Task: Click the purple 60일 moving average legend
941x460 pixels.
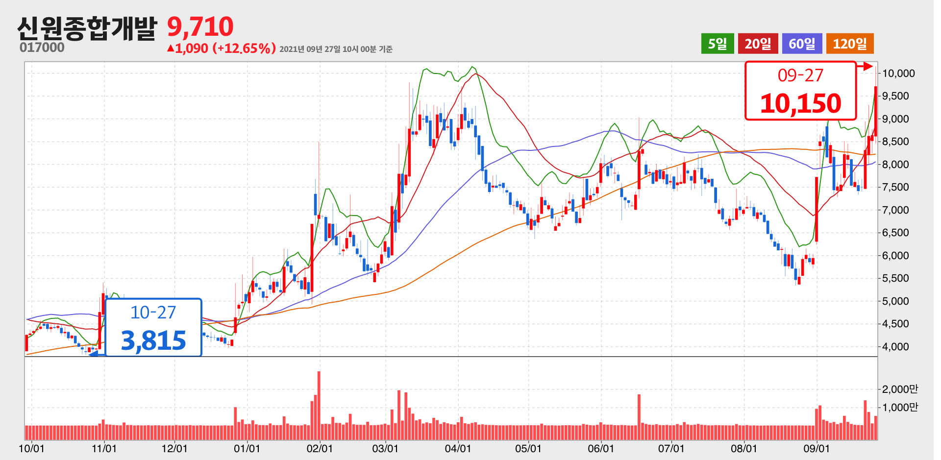Action: [802, 44]
